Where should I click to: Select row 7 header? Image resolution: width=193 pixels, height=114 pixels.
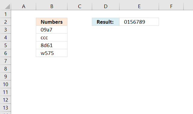pyautogui.click(x=5, y=61)
